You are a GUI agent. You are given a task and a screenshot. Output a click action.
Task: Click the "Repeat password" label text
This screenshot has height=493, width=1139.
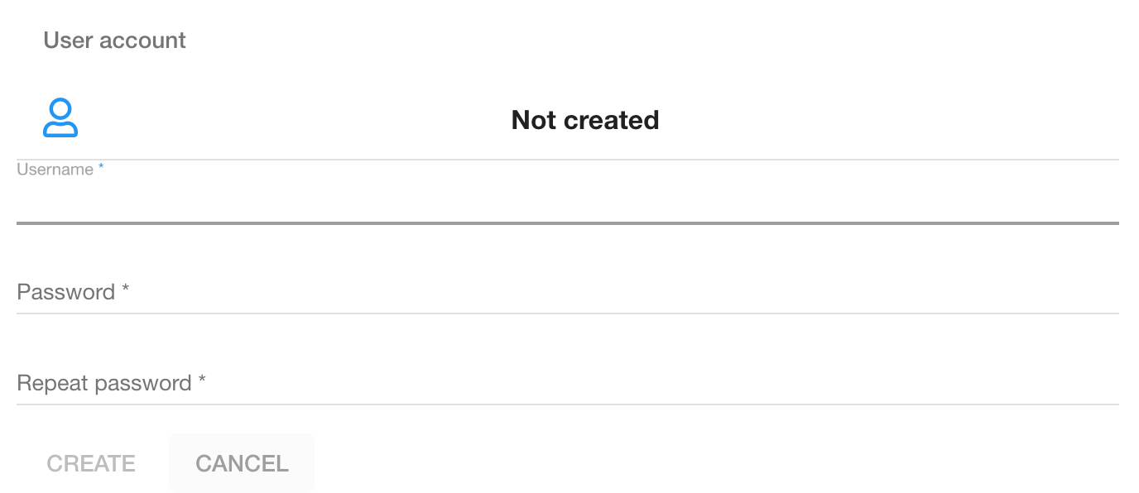[x=104, y=383]
